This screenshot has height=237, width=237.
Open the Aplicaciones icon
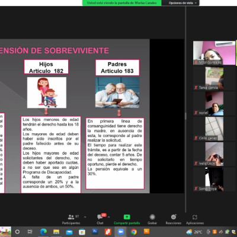(195, 217)
